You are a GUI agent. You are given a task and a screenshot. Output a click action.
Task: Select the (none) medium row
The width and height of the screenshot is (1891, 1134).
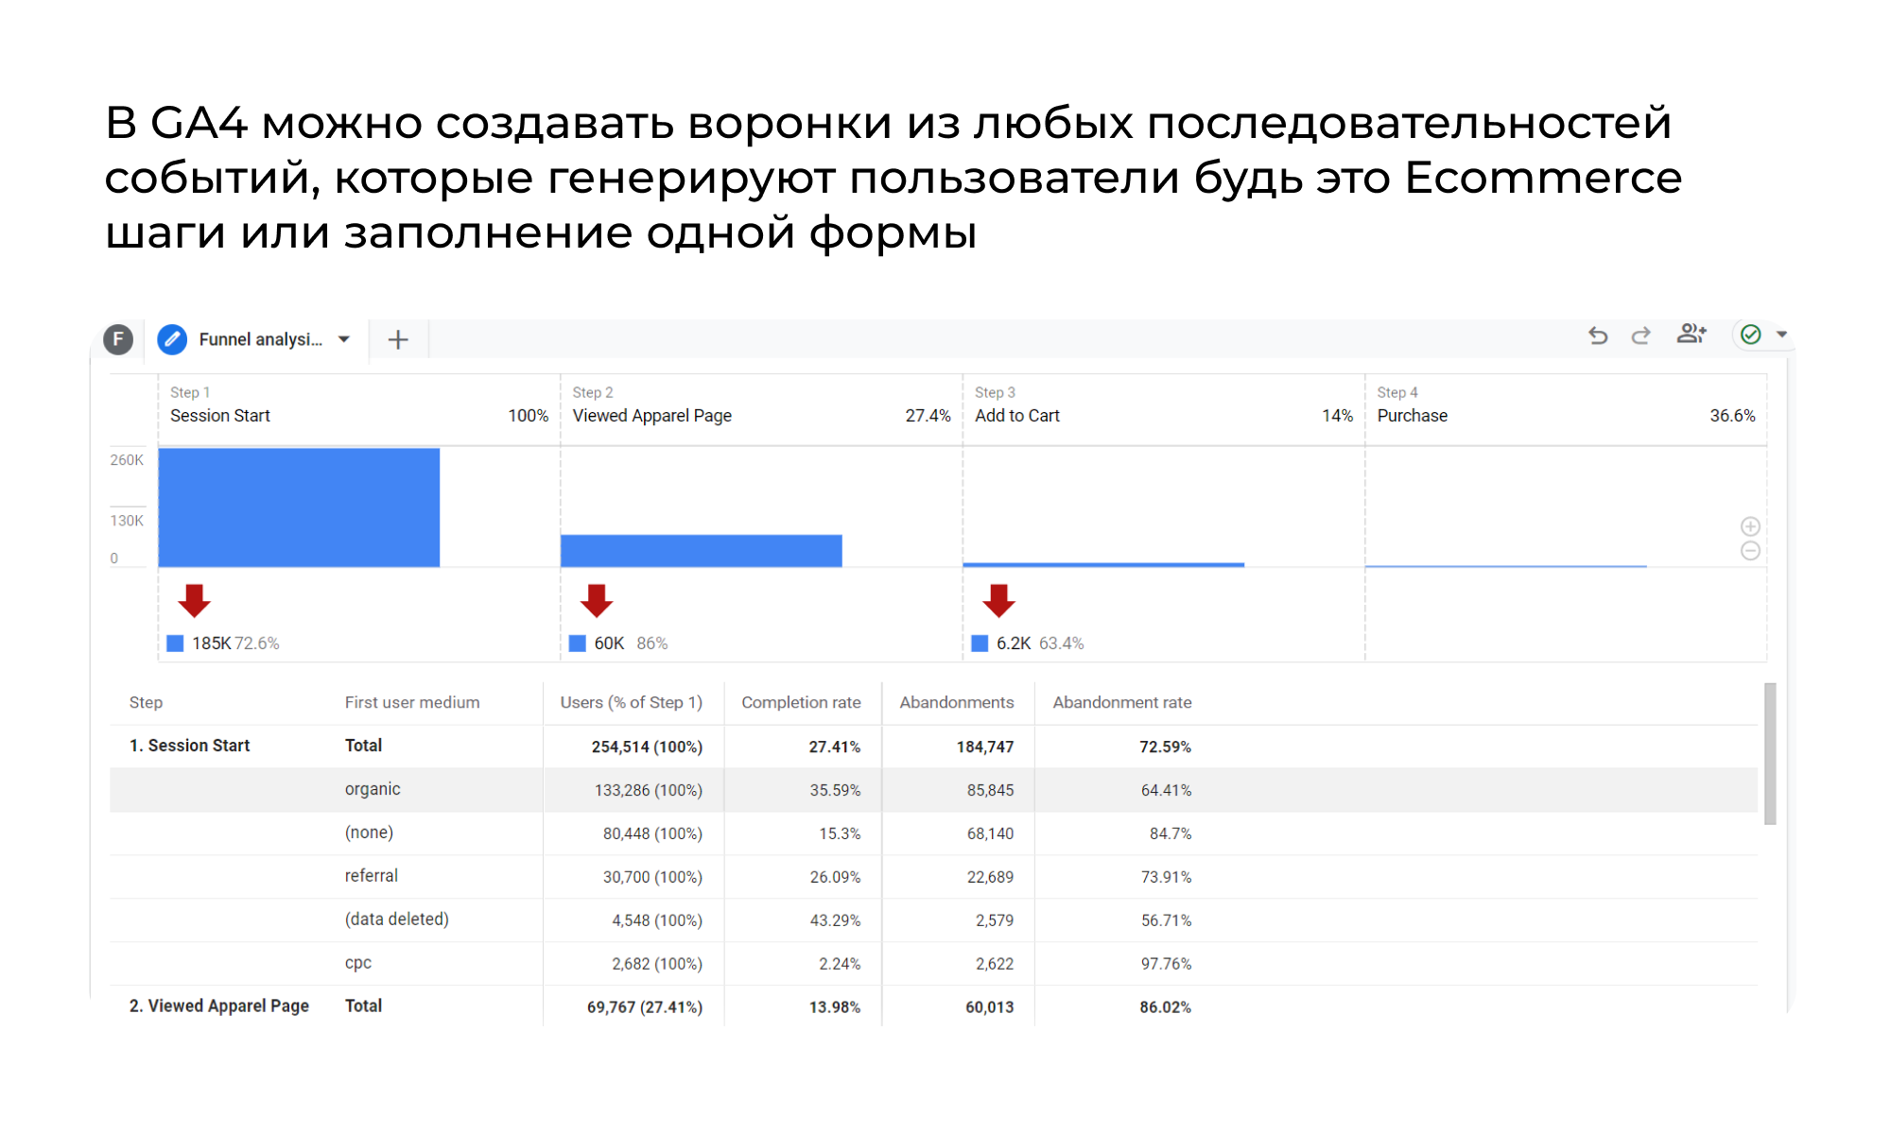(x=933, y=833)
